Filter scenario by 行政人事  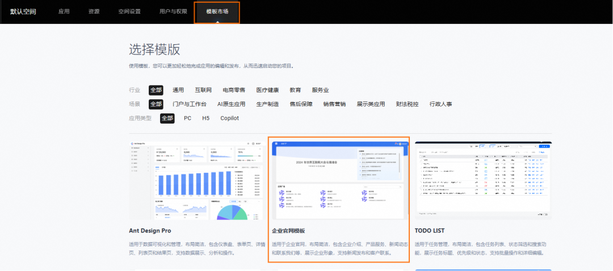[x=440, y=104]
